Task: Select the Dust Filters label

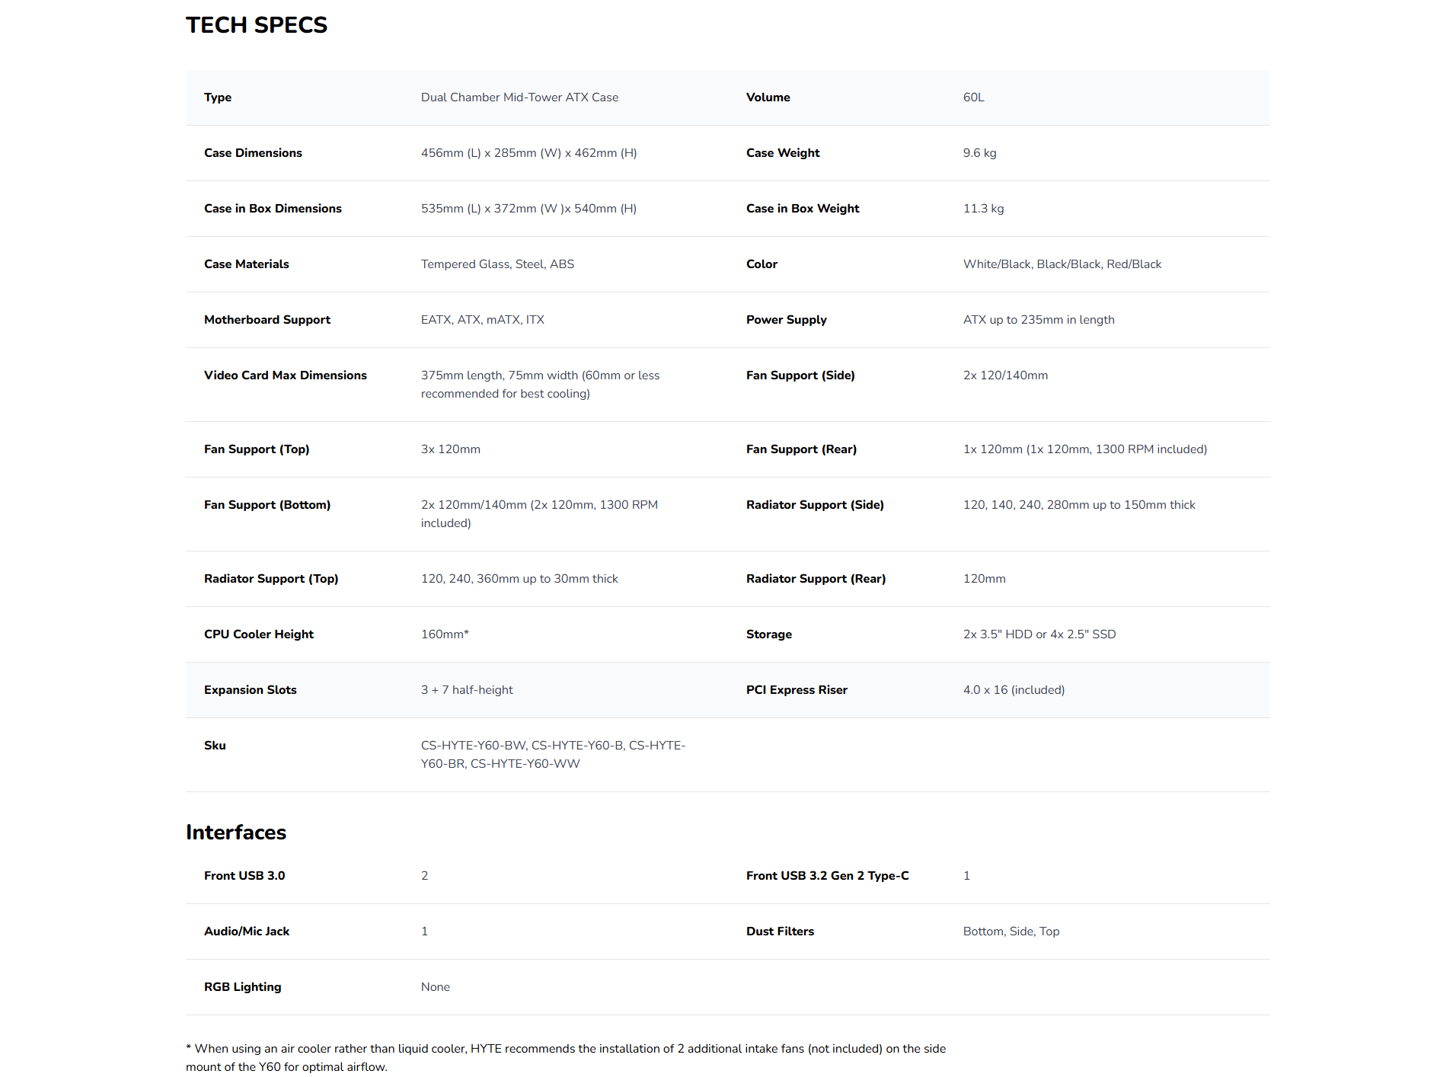Action: tap(780, 932)
